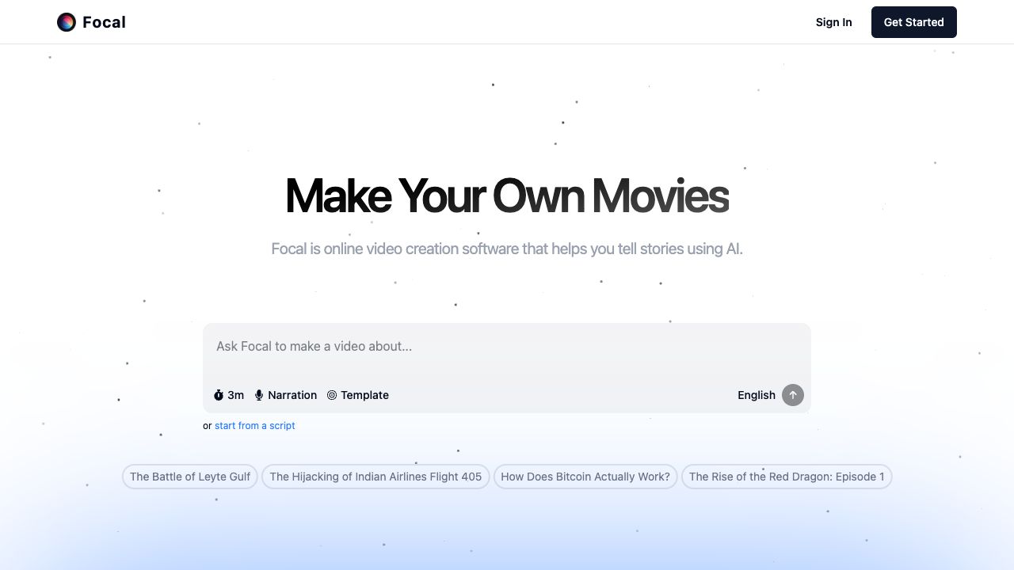Screen dimensions: 1014x570
Task: Click the 'Make Your Own Movies' headline
Action: pyautogui.click(x=506, y=196)
